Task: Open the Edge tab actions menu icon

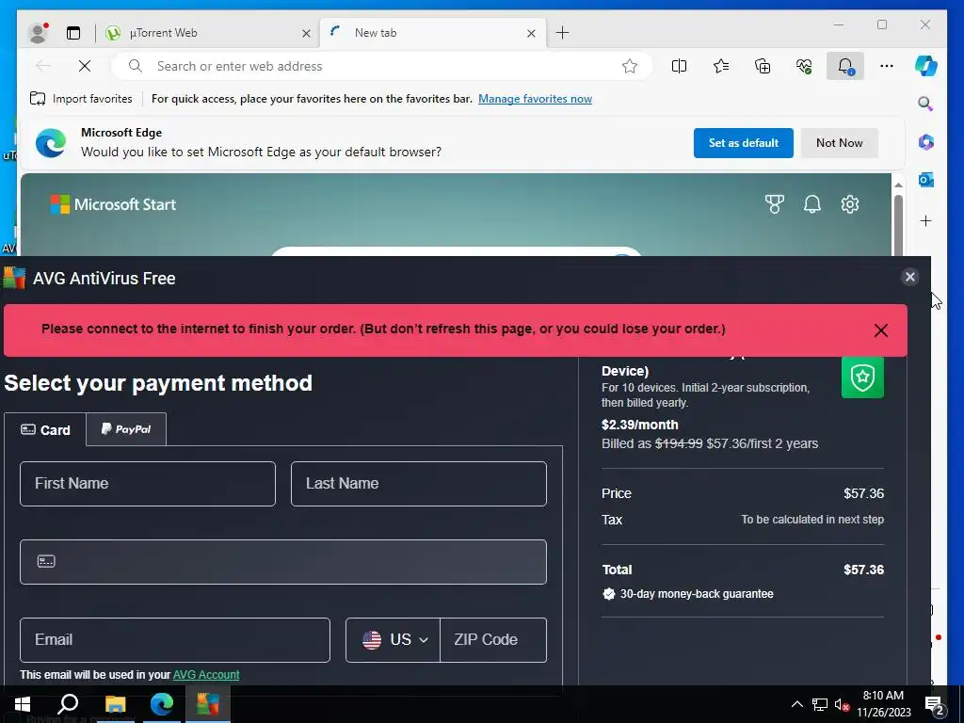Action: coord(73,33)
